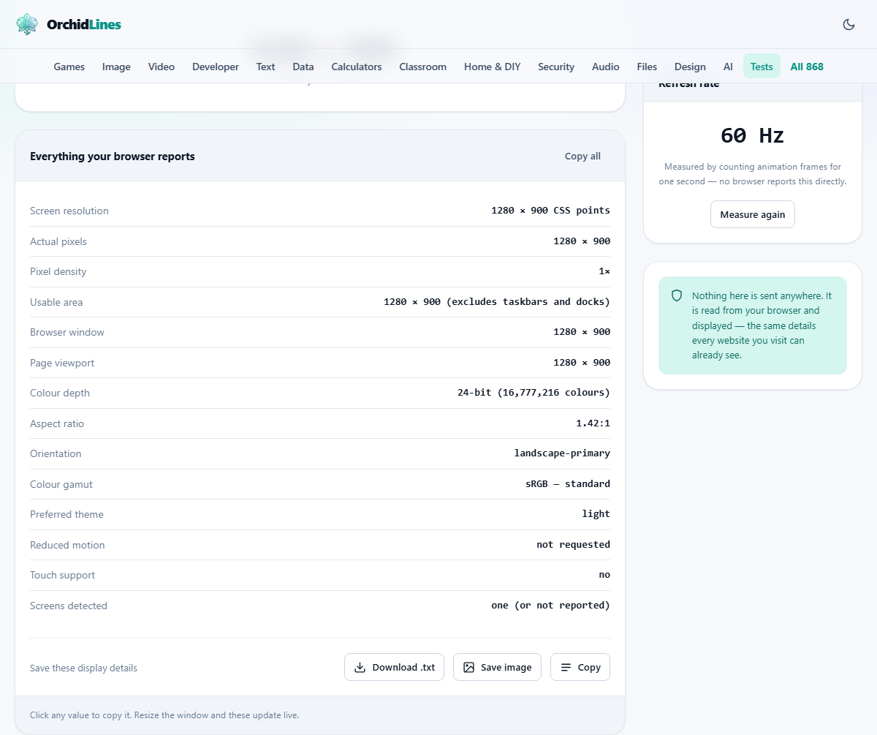877x735 pixels.
Task: Copy the screen resolution value 1280 × 900 CSS points
Action: pyautogui.click(x=550, y=211)
